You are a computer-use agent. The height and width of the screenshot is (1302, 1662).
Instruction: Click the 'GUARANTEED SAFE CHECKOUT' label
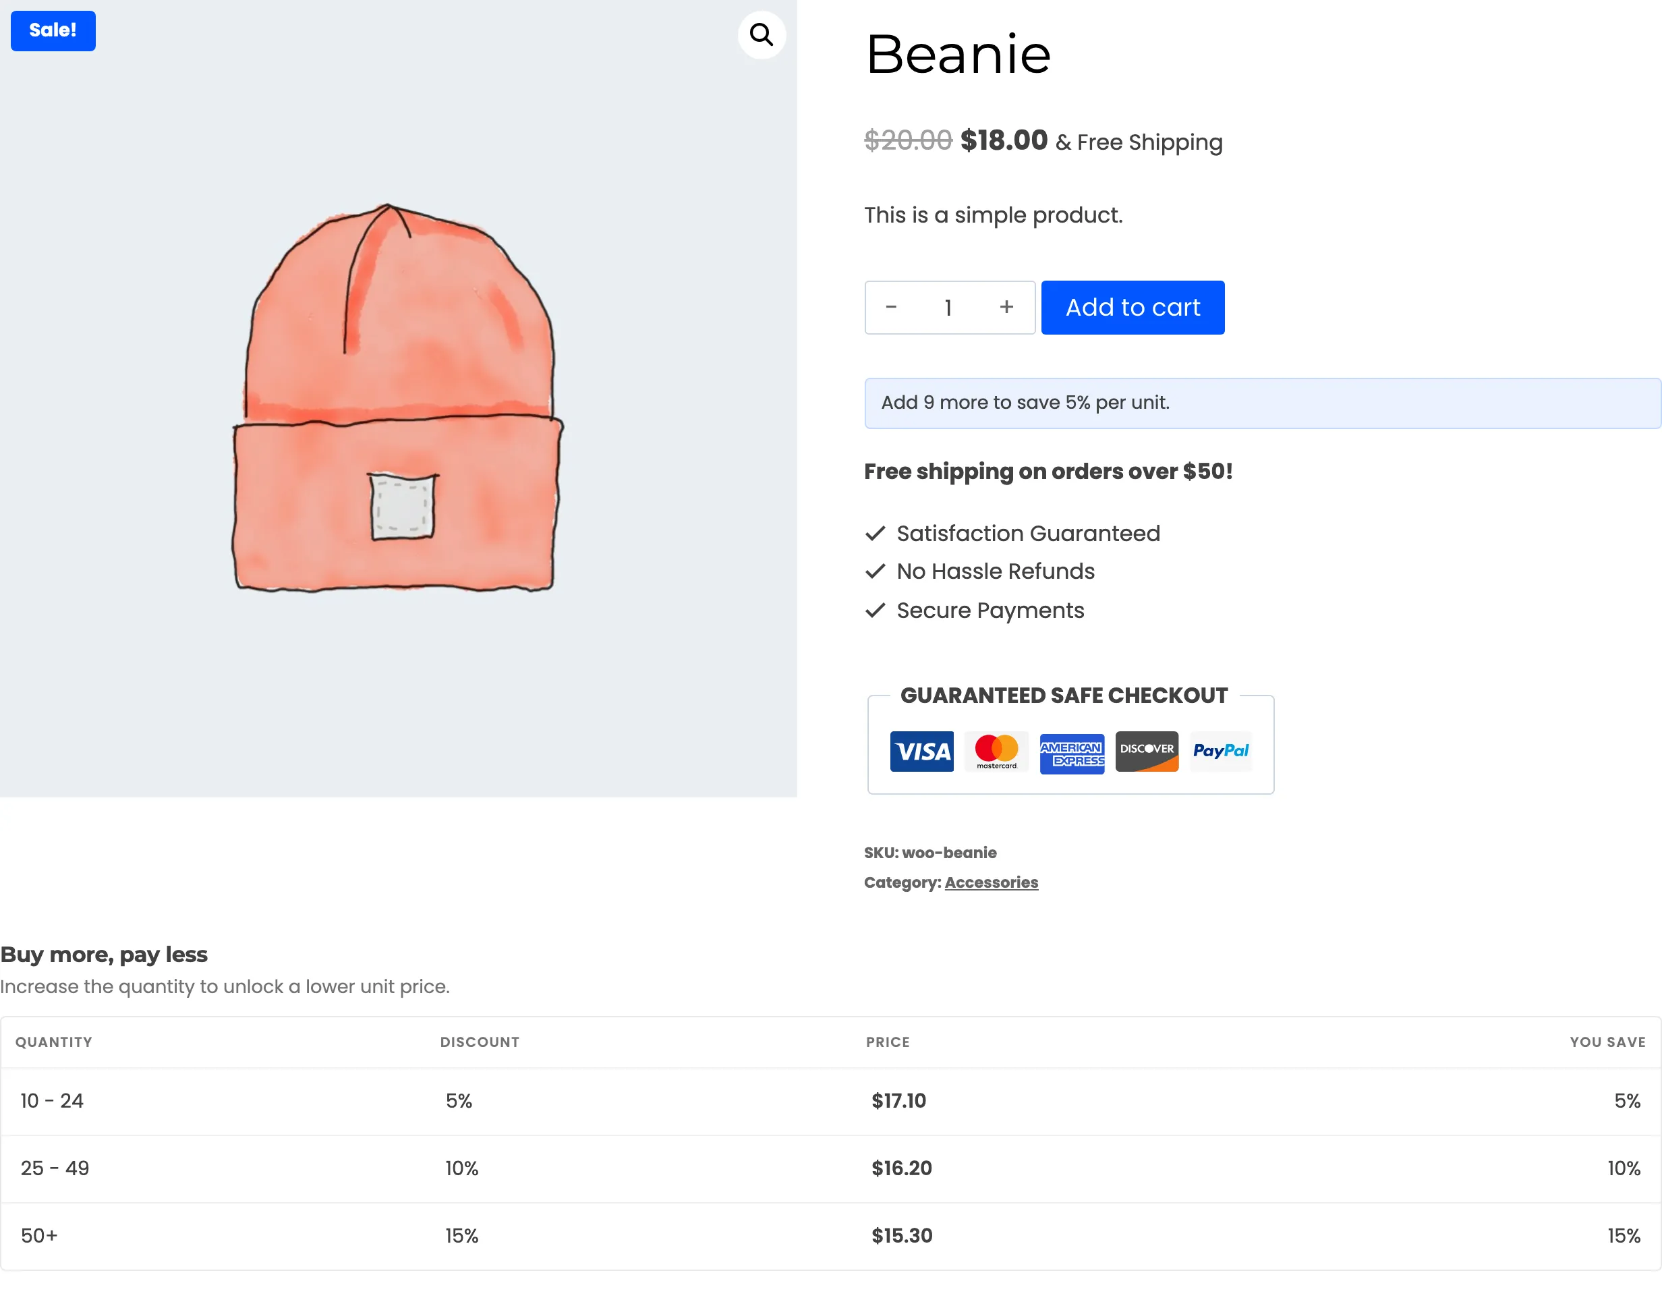pos(1063,696)
